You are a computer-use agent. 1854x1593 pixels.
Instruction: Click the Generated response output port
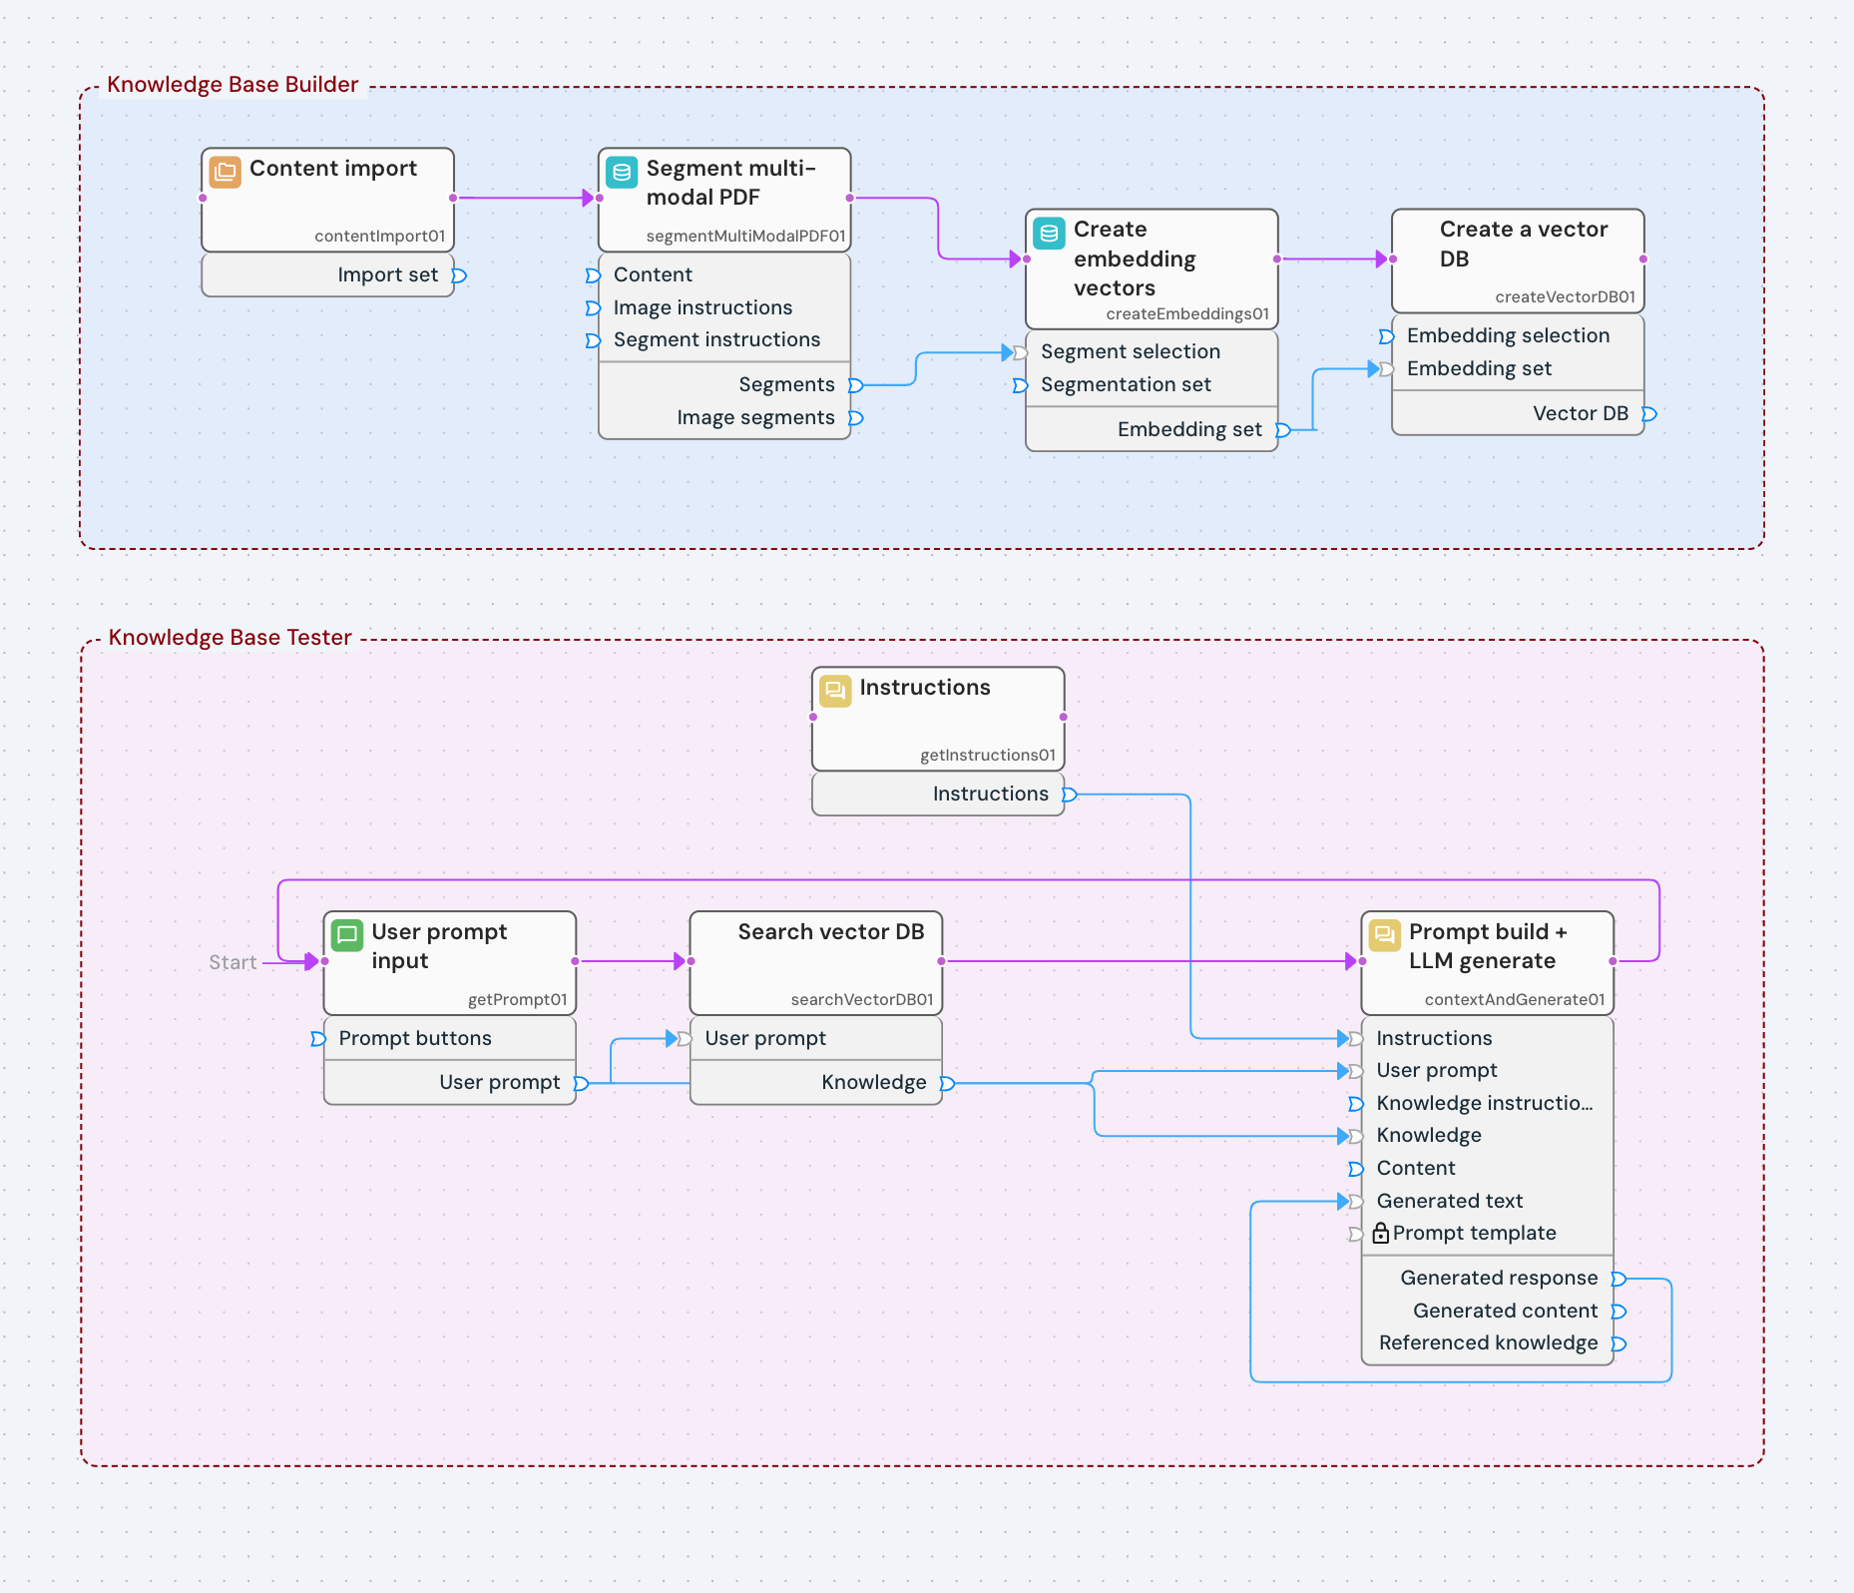point(1620,1278)
